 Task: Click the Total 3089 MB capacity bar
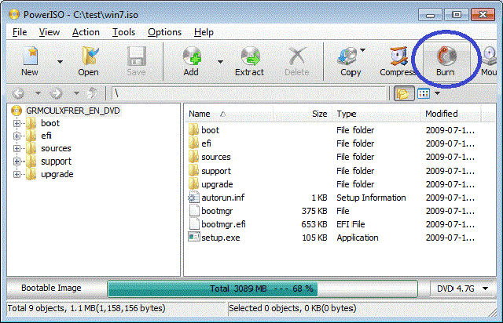pyautogui.click(x=263, y=289)
